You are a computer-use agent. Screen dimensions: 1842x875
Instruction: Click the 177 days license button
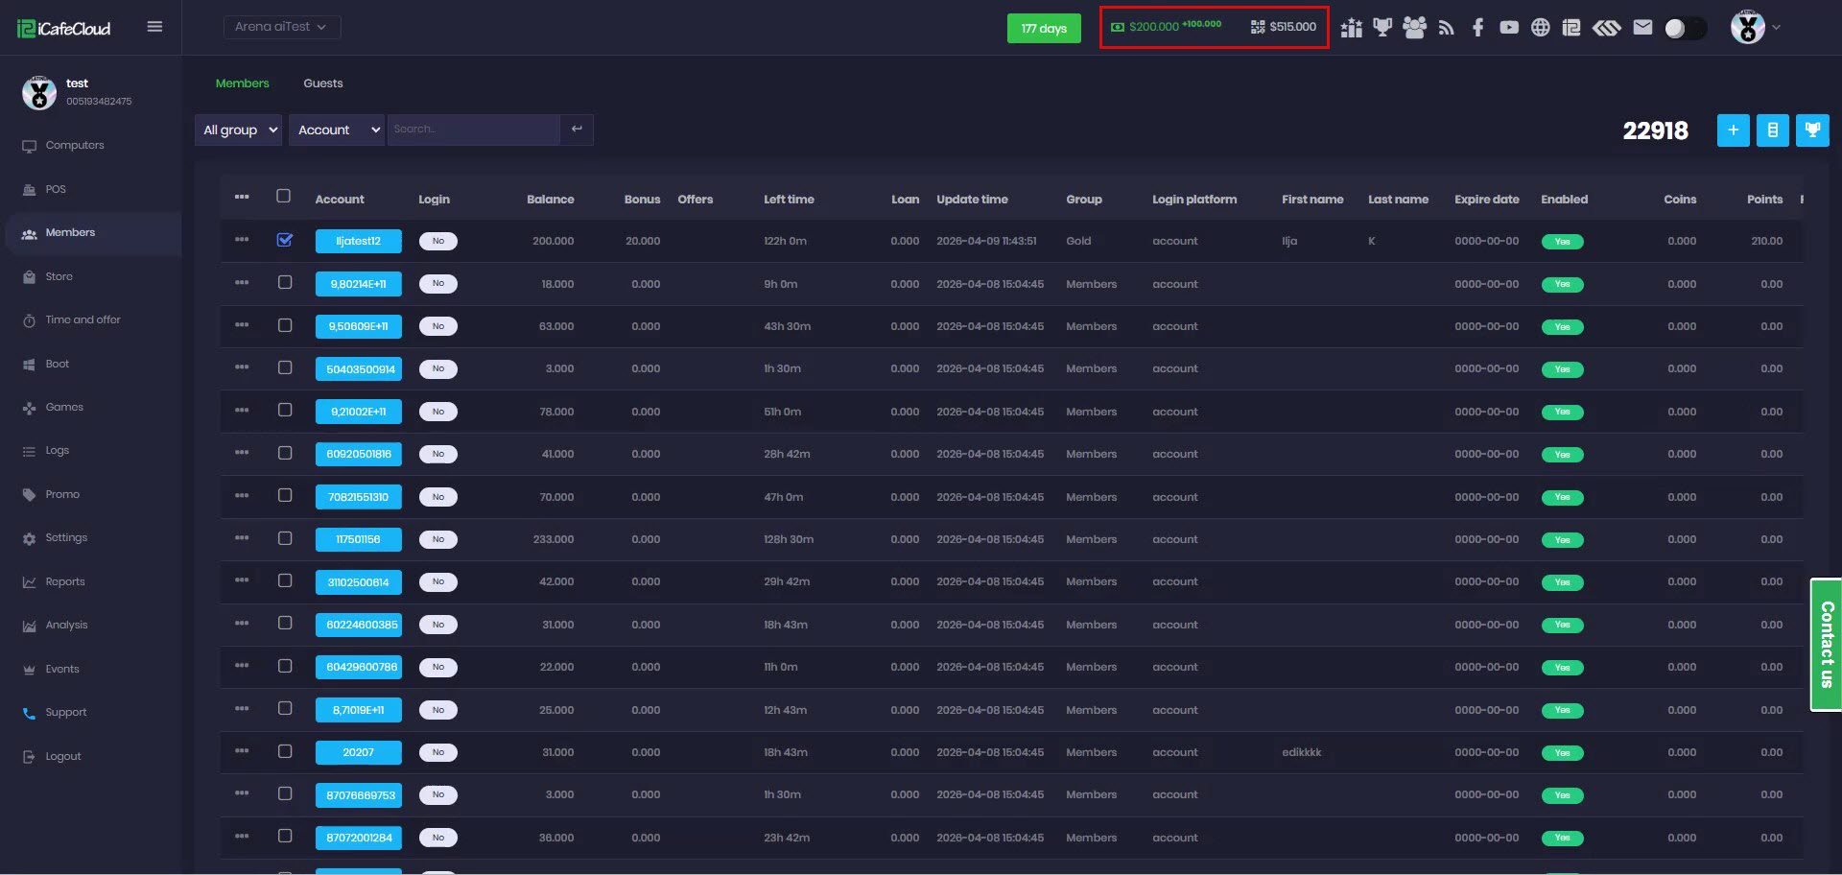coord(1044,28)
